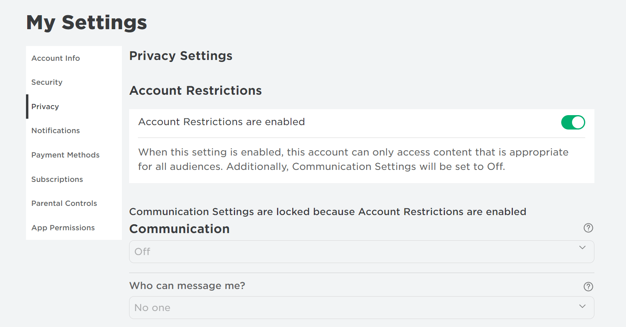Click the chevron arrow in the message dropdown

click(582, 306)
